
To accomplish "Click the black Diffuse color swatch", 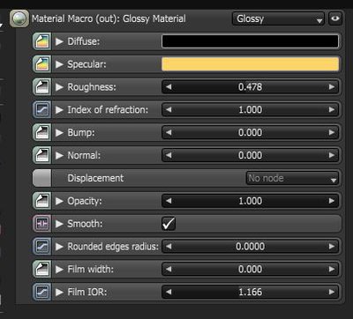I will point(250,41).
